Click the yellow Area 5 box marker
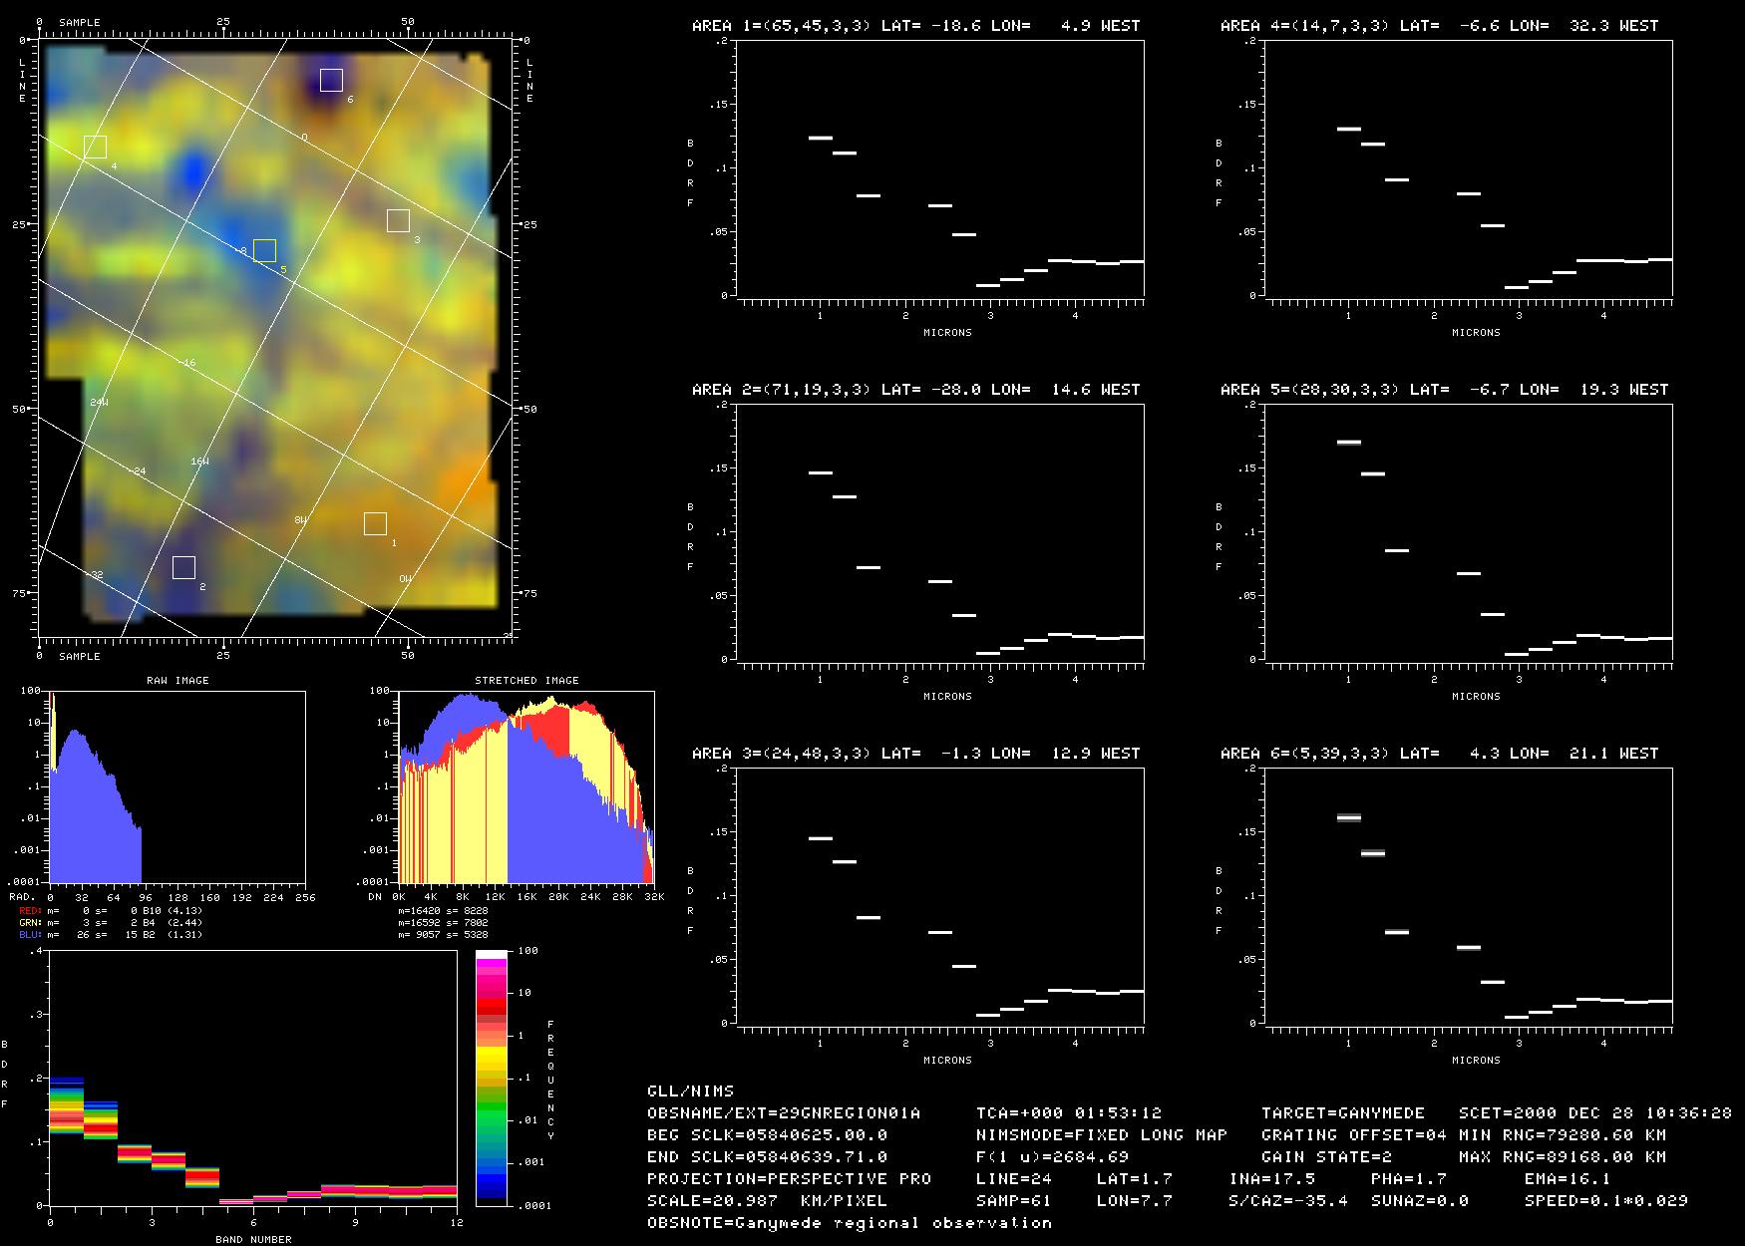The height and width of the screenshot is (1246, 1745). pos(264,250)
